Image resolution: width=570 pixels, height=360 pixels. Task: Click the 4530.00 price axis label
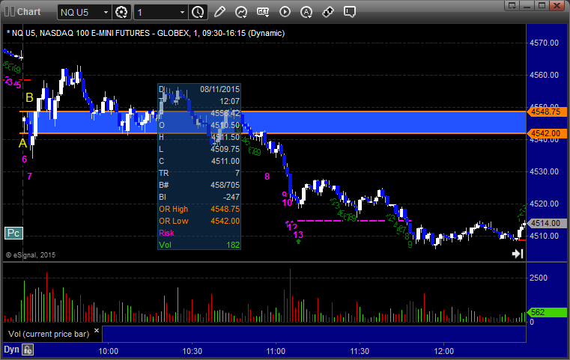(544, 171)
